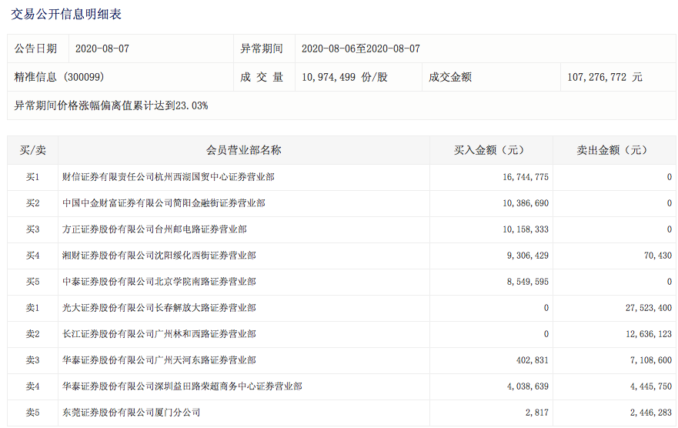Select sell amount 4,445,750
Screen dimensions: 678x428
coord(651,386)
